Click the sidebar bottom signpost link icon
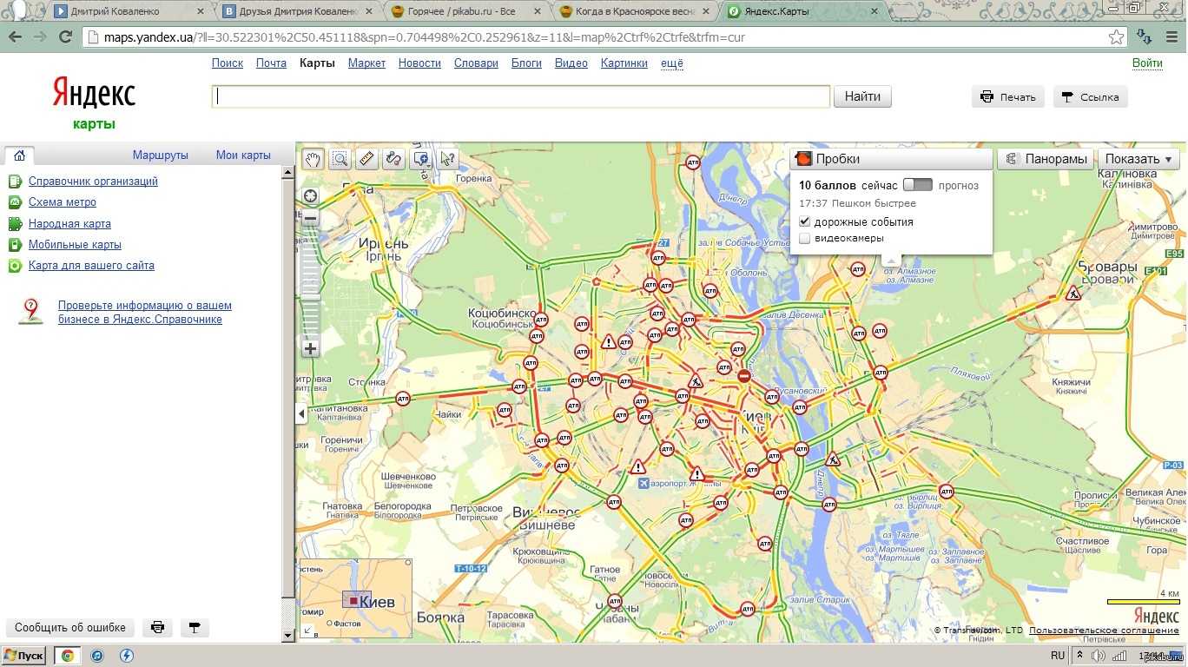The image size is (1188, 667). [x=195, y=627]
